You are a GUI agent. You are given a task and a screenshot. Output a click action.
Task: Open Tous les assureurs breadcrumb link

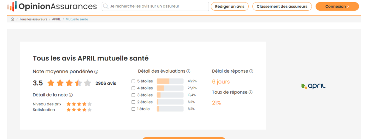pyautogui.click(x=33, y=19)
